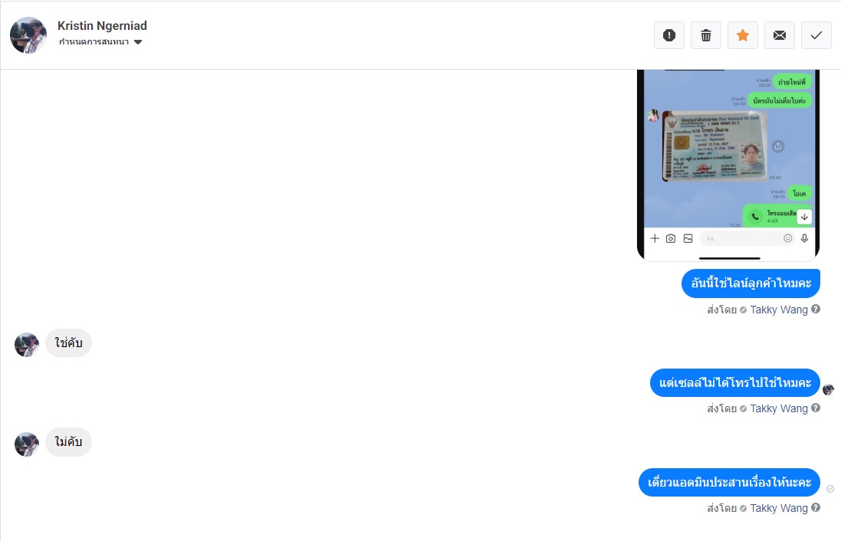Open the กำหนดการสนทนา assignment menu label

pyautogui.click(x=94, y=42)
